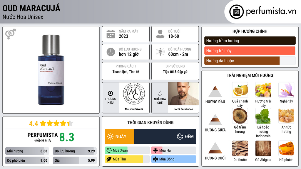Click the style text Thanh lịch, Tinh tế

tap(126, 72)
